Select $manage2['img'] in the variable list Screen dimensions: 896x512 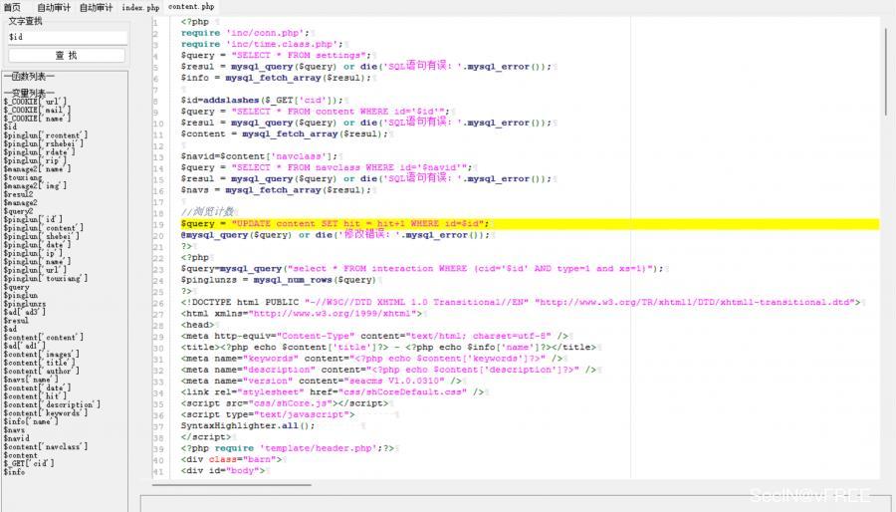[35, 185]
